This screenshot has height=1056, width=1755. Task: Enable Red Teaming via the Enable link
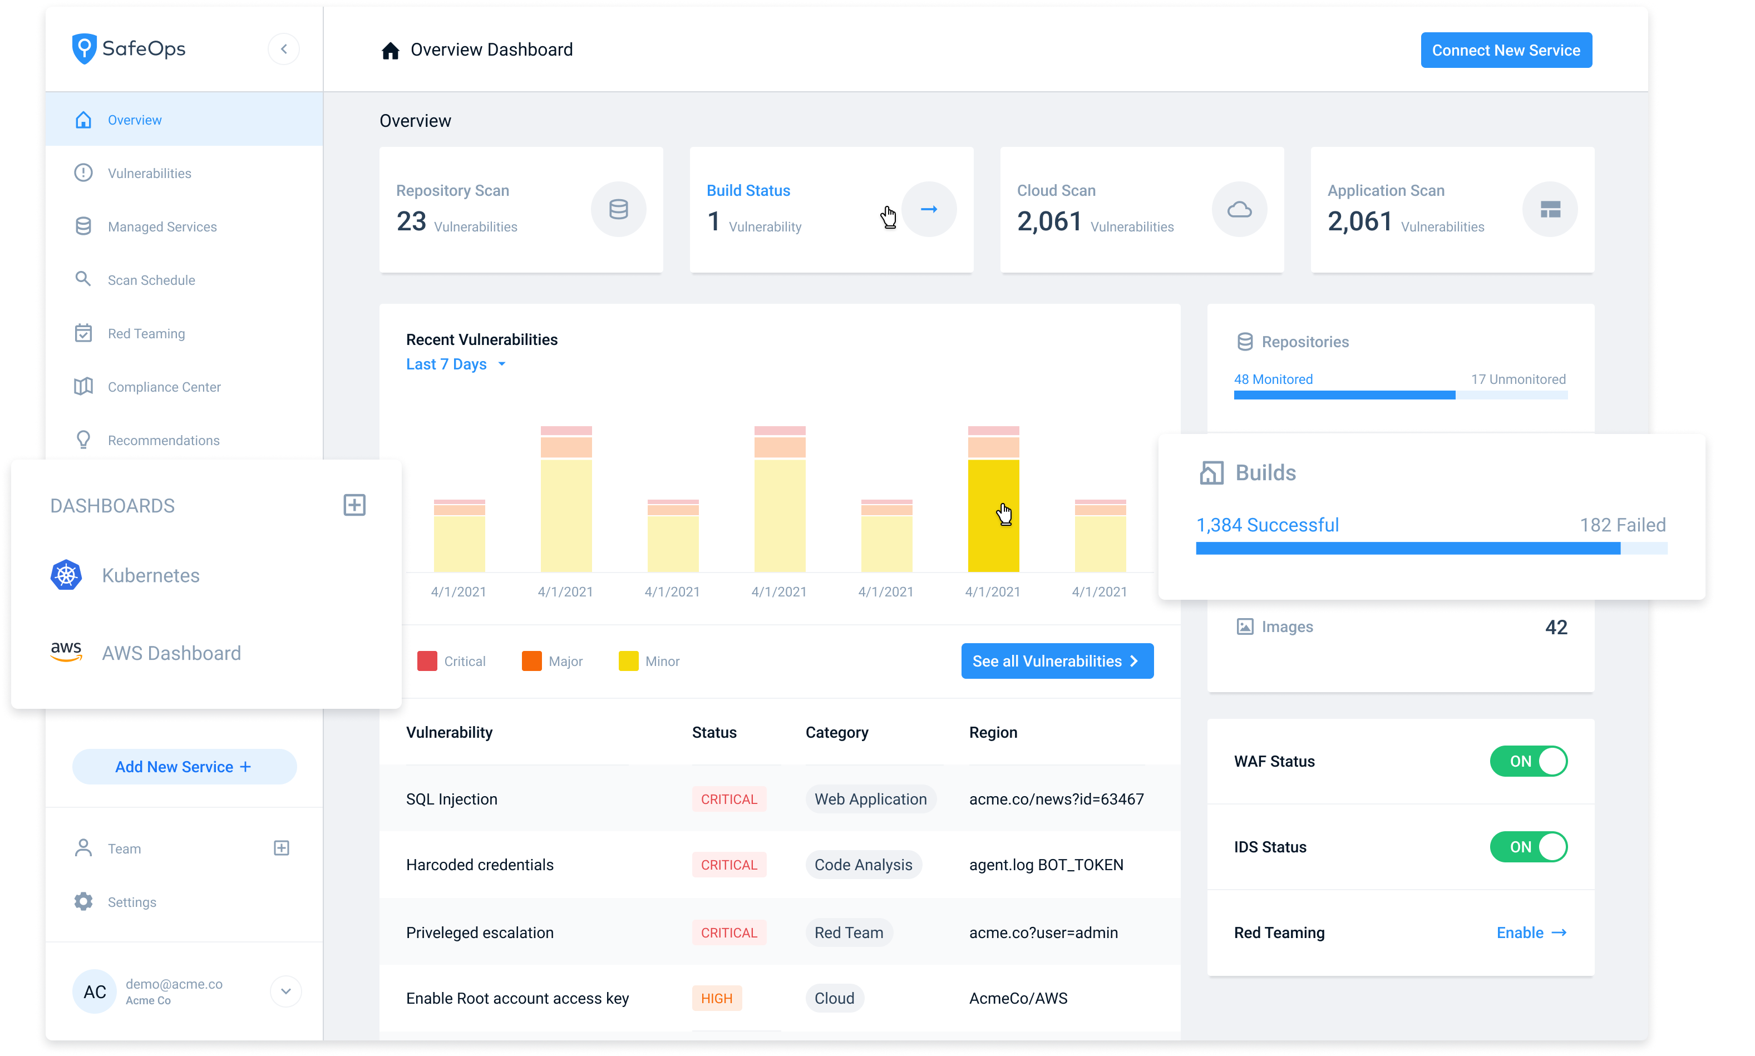pos(1530,932)
